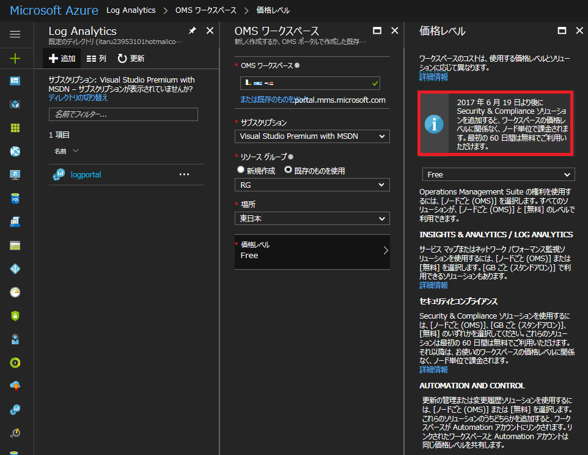Open the storage accounts sidebar icon
Image resolution: width=588 pixels, height=455 pixels.
pos(15,246)
